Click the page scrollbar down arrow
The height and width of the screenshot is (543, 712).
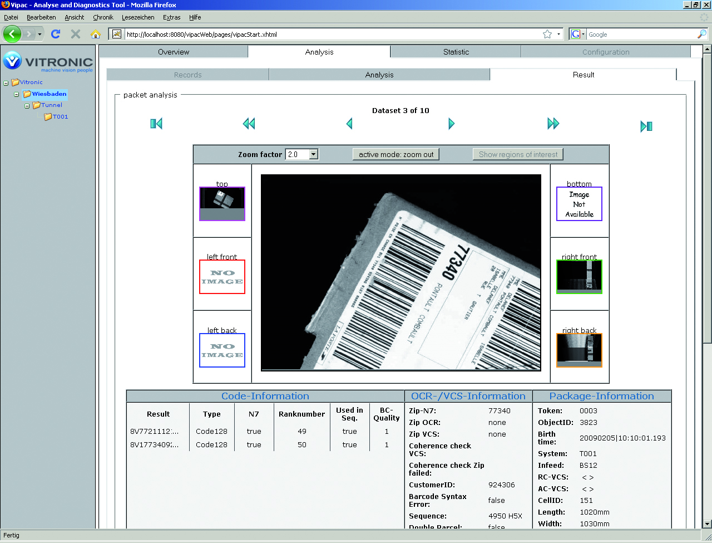(x=707, y=524)
